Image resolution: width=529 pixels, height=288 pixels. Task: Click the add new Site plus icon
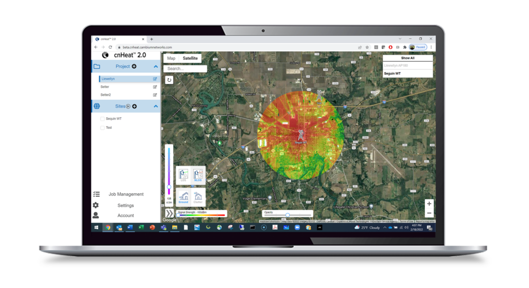(134, 106)
